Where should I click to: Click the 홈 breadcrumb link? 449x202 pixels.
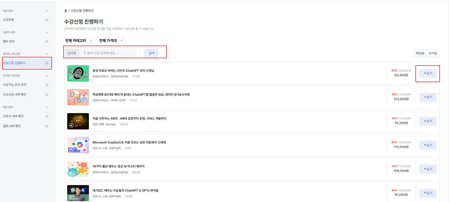pos(65,11)
